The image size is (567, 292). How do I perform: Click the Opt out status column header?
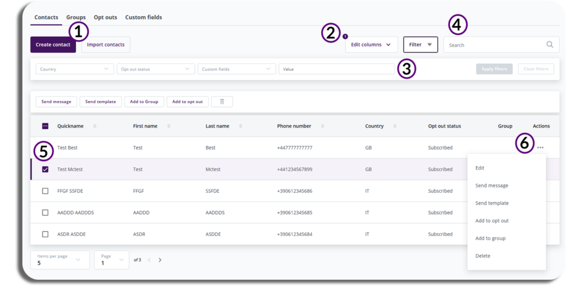point(445,126)
